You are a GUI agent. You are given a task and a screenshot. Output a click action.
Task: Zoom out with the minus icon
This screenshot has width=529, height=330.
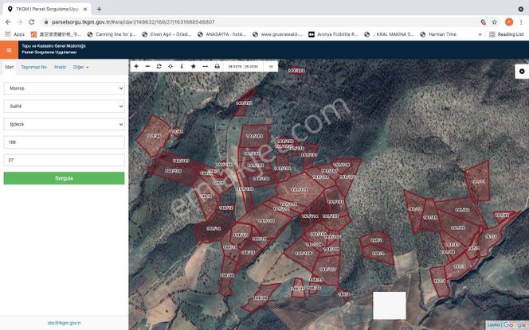pyautogui.click(x=147, y=67)
